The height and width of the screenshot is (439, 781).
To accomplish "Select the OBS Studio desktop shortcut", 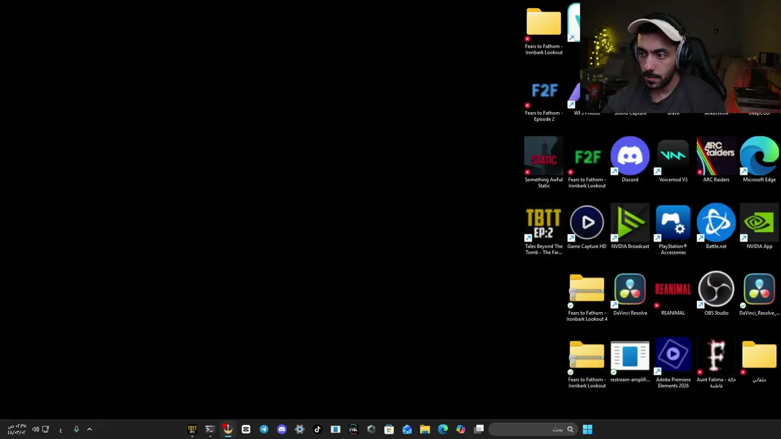I will tap(716, 294).
